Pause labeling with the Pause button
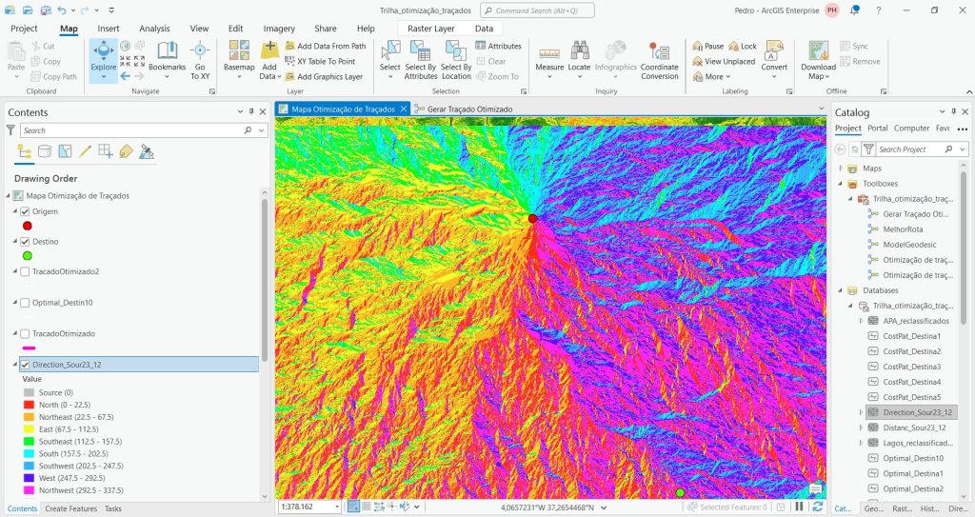 [x=707, y=46]
